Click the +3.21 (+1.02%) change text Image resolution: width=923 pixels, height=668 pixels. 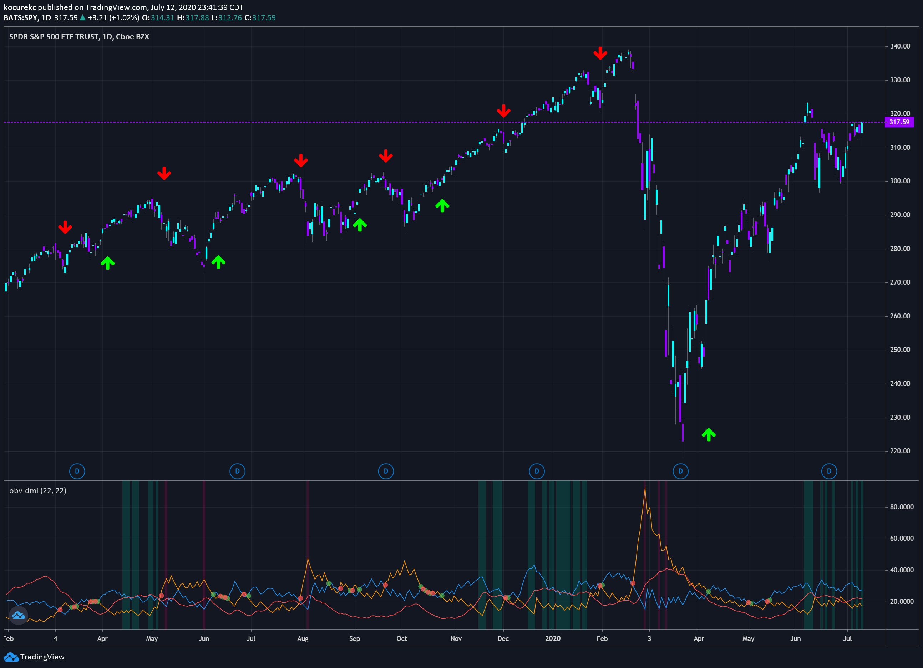coord(113,17)
